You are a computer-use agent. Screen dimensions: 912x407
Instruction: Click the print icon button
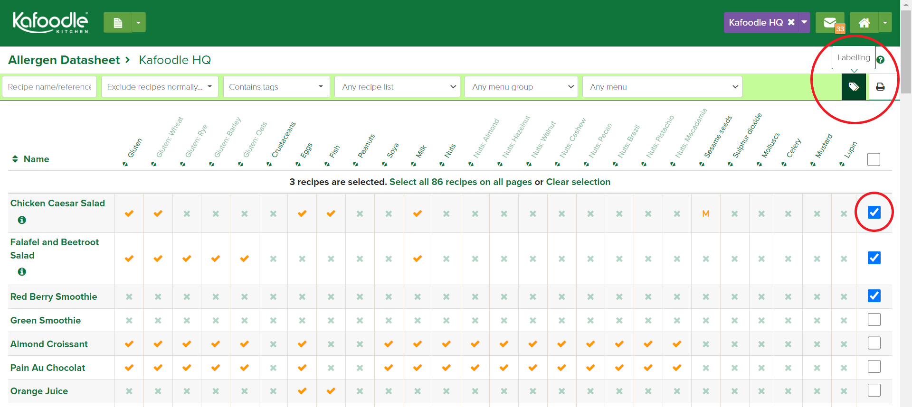point(880,87)
